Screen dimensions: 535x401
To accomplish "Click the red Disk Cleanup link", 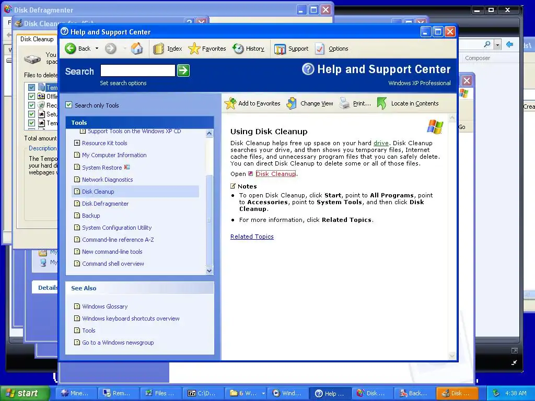I will tap(276, 174).
